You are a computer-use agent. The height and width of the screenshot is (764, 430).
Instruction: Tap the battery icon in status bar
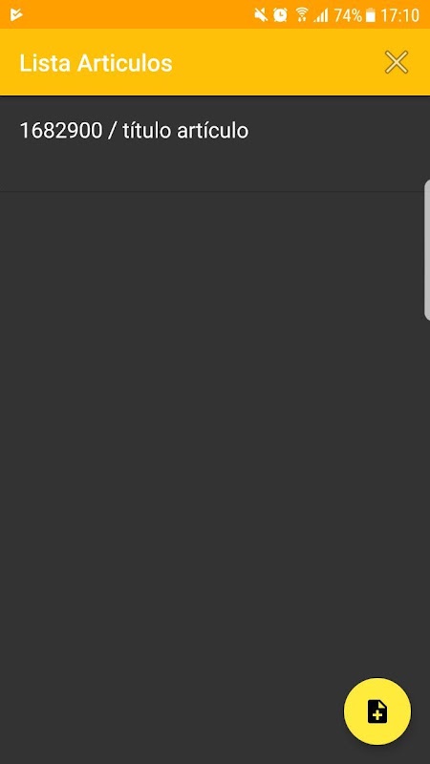tap(371, 15)
